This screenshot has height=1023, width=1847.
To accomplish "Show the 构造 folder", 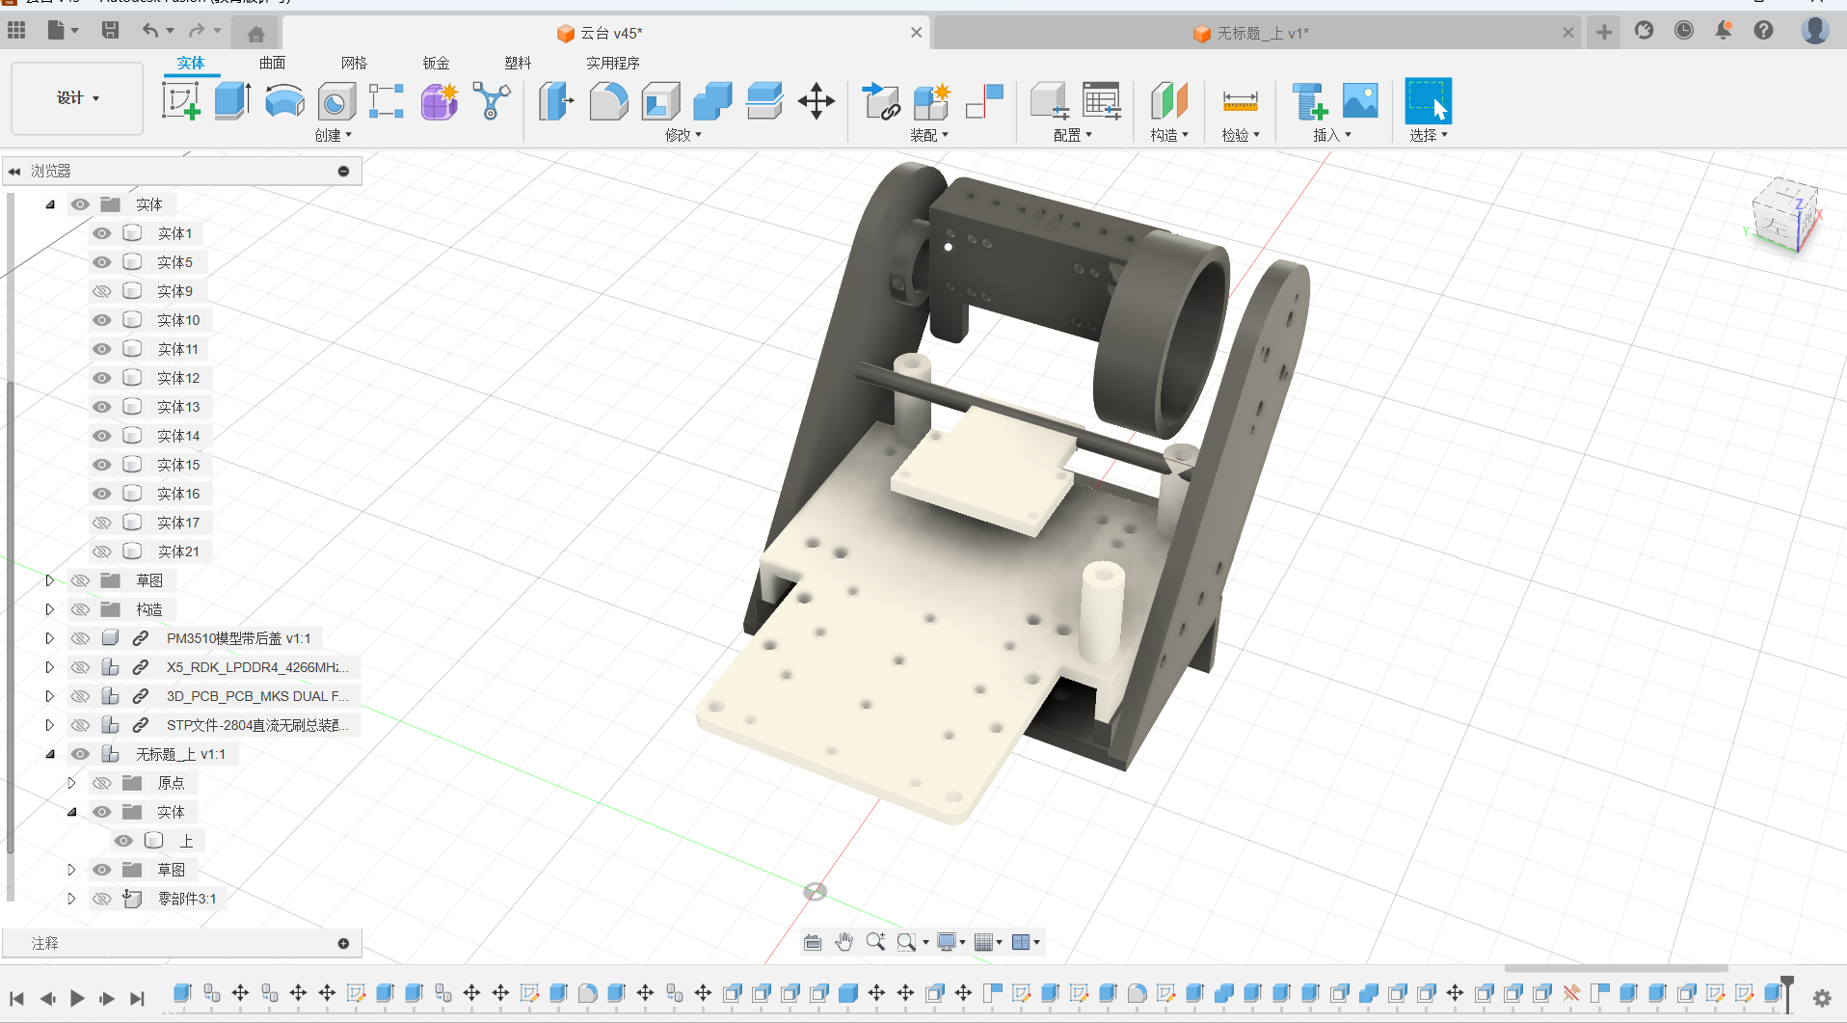I will point(81,609).
